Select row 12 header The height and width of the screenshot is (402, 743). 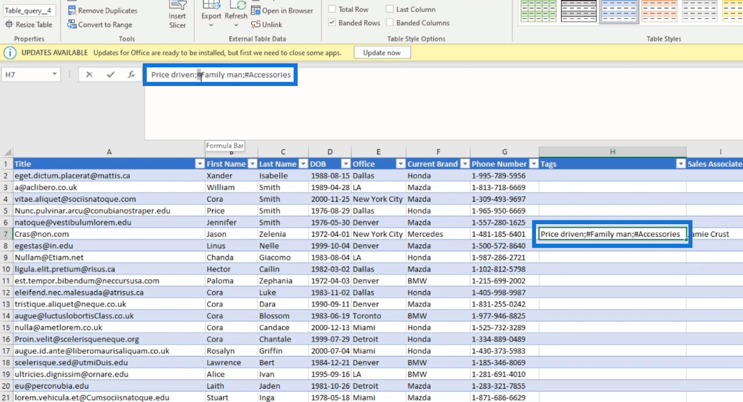6,292
